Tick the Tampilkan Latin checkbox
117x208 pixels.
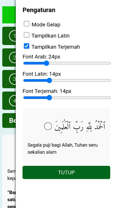(27, 35)
